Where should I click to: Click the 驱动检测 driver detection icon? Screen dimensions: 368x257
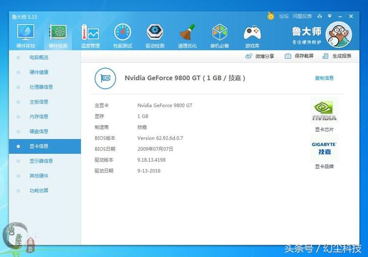coord(155,34)
